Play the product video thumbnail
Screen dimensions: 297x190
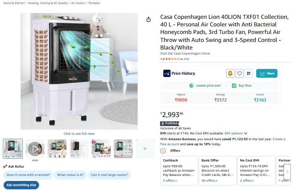(35, 149)
